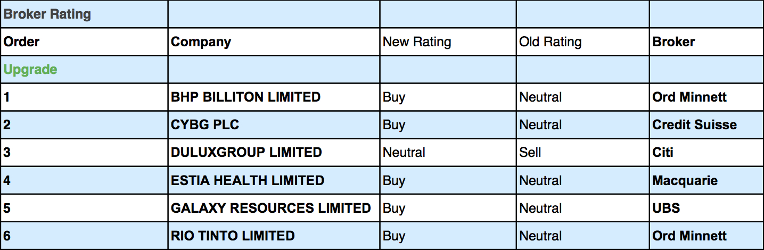Click the Macquarie broker cell
The width and height of the screenshot is (764, 250).
pyautogui.click(x=685, y=181)
